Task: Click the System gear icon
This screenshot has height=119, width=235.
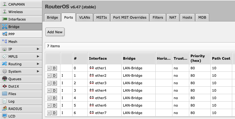Action: click(5, 71)
